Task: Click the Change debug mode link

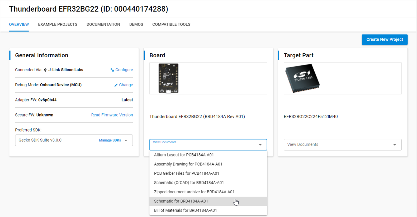Action: (126, 85)
